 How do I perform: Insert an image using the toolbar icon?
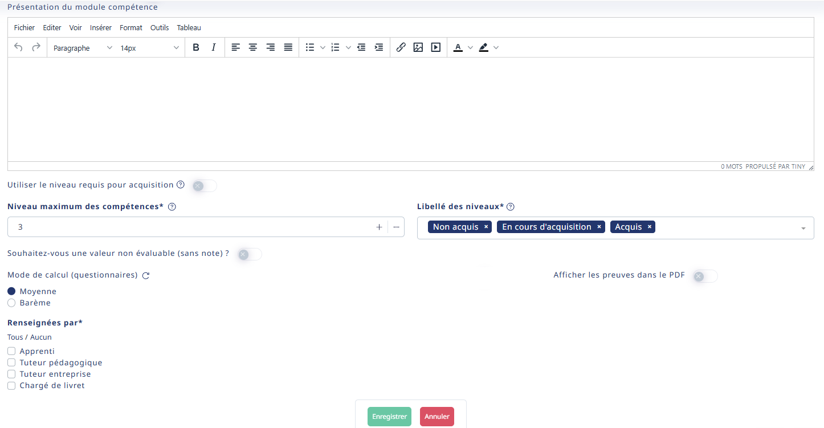coord(418,48)
